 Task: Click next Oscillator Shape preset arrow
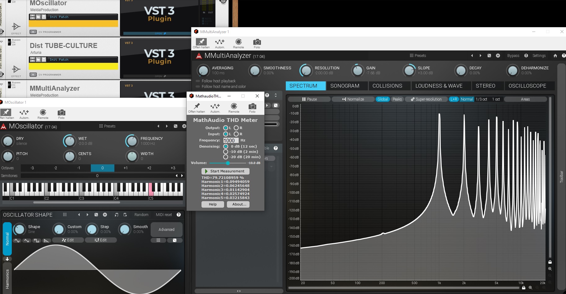87,214
